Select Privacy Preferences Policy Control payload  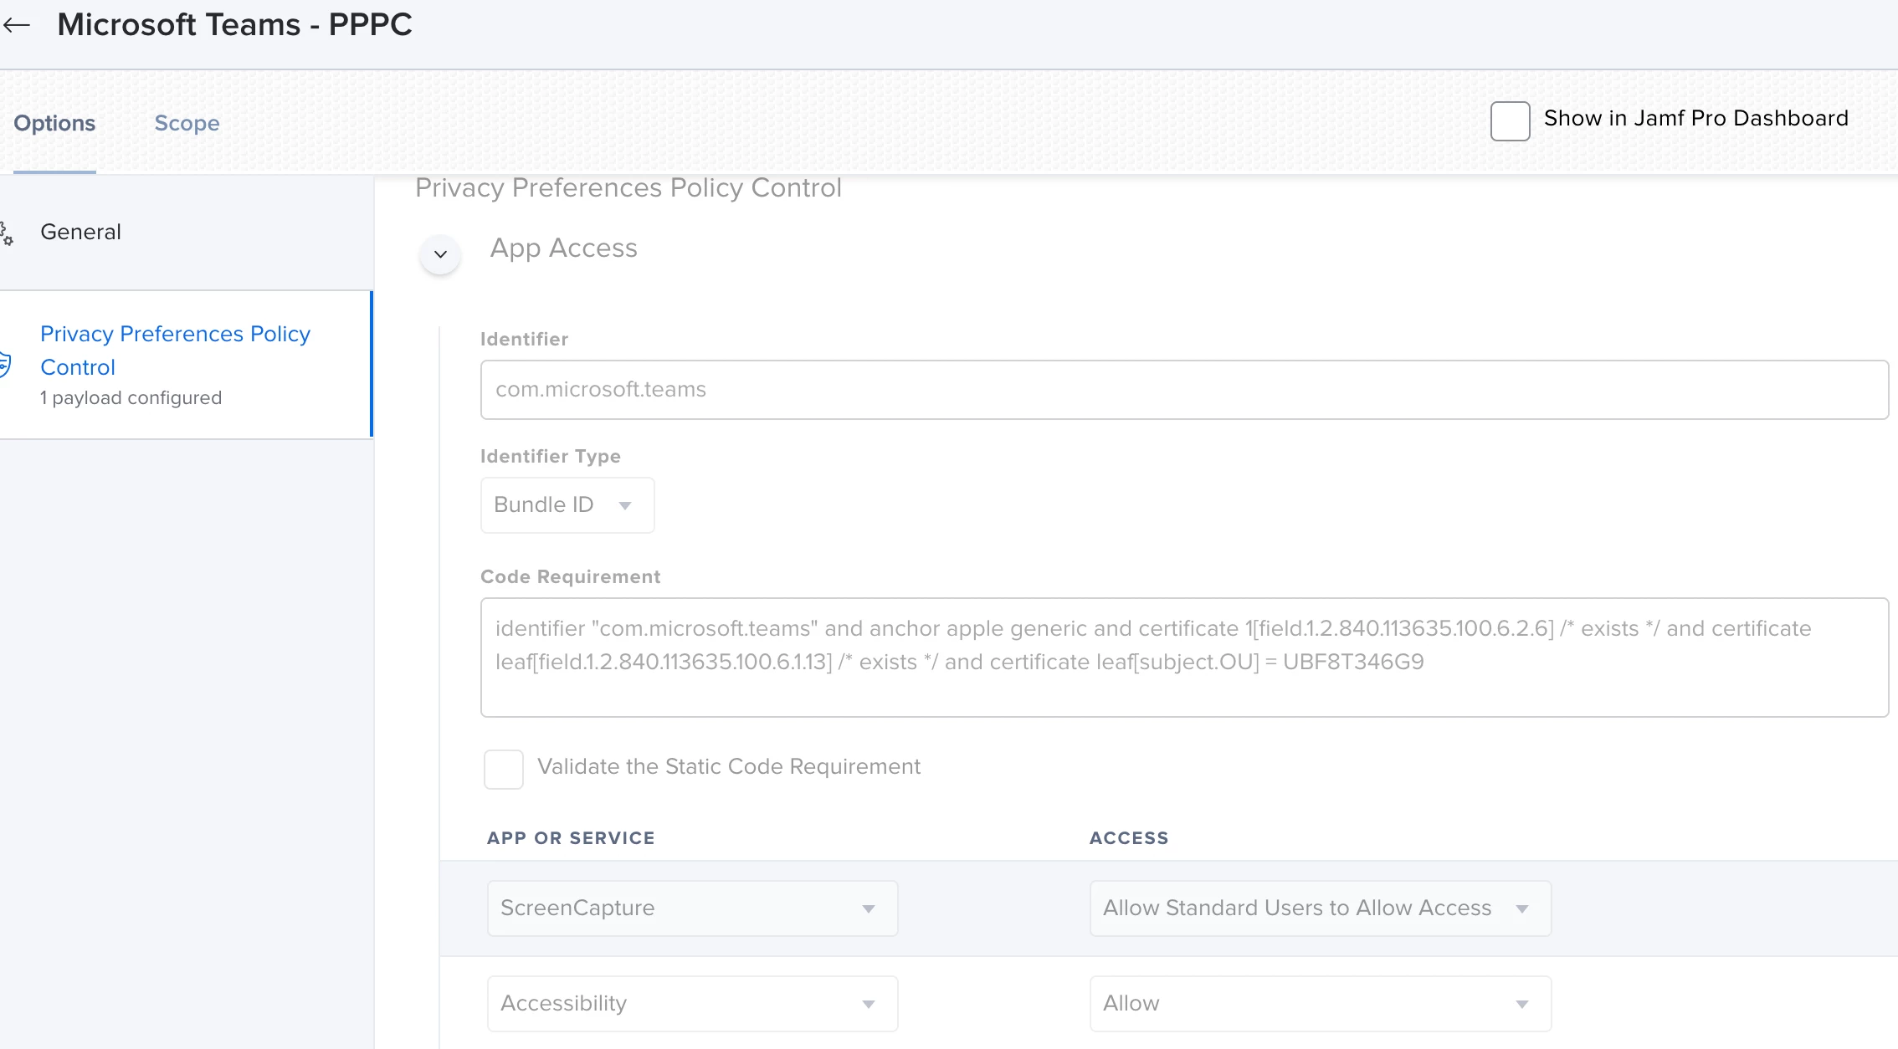click(186, 365)
